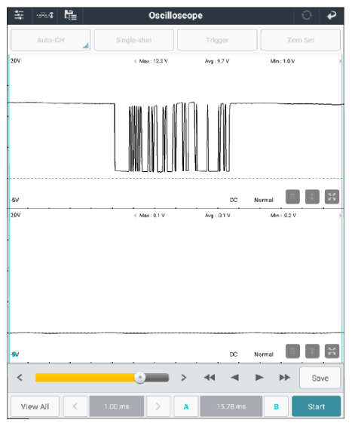The width and height of the screenshot is (352, 426).
Task: Click the yellow playback position slider
Action: coord(102,378)
